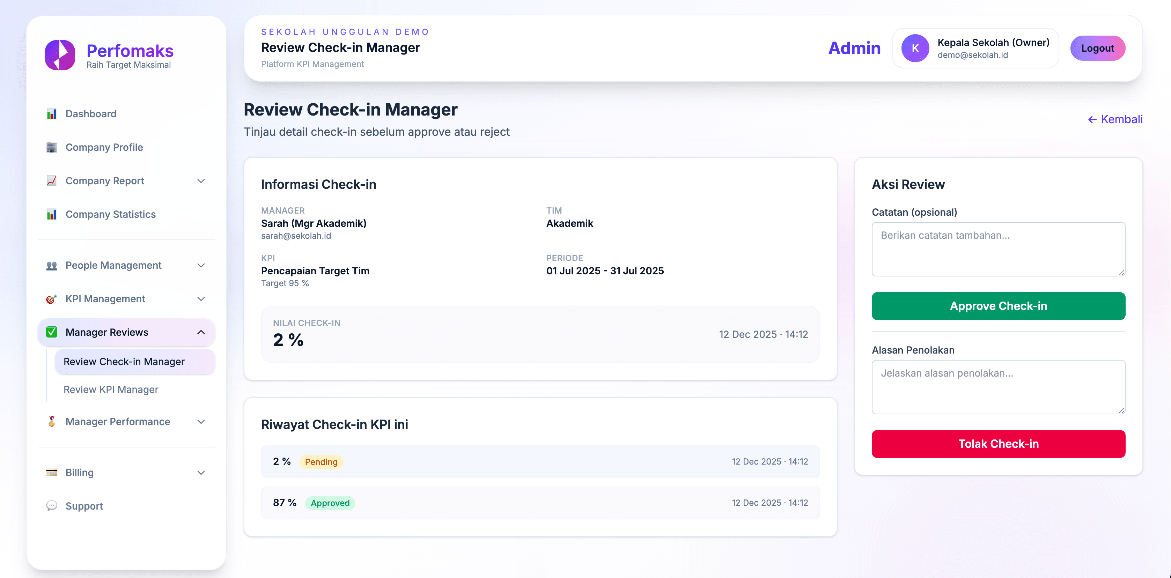Viewport: 1171px width, 578px height.
Task: Expand the Company Report submenu
Action: pos(201,180)
